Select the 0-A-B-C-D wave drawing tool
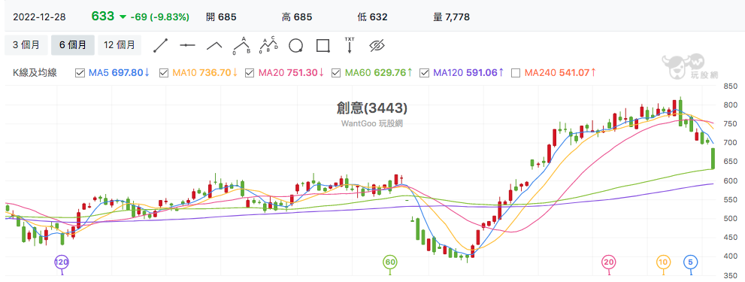This screenshot has width=745, height=282. tap(269, 44)
